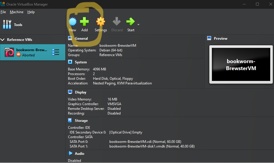Collapse the Reference VMs group
The width and height of the screenshot is (274, 163).
point(2,39)
